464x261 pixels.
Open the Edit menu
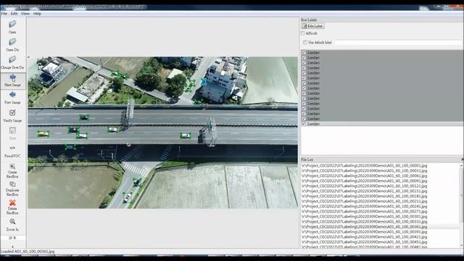point(14,14)
